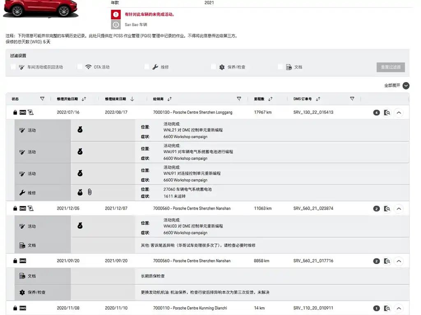Click the count badge 4 on 2022/07/16 row

377,113
